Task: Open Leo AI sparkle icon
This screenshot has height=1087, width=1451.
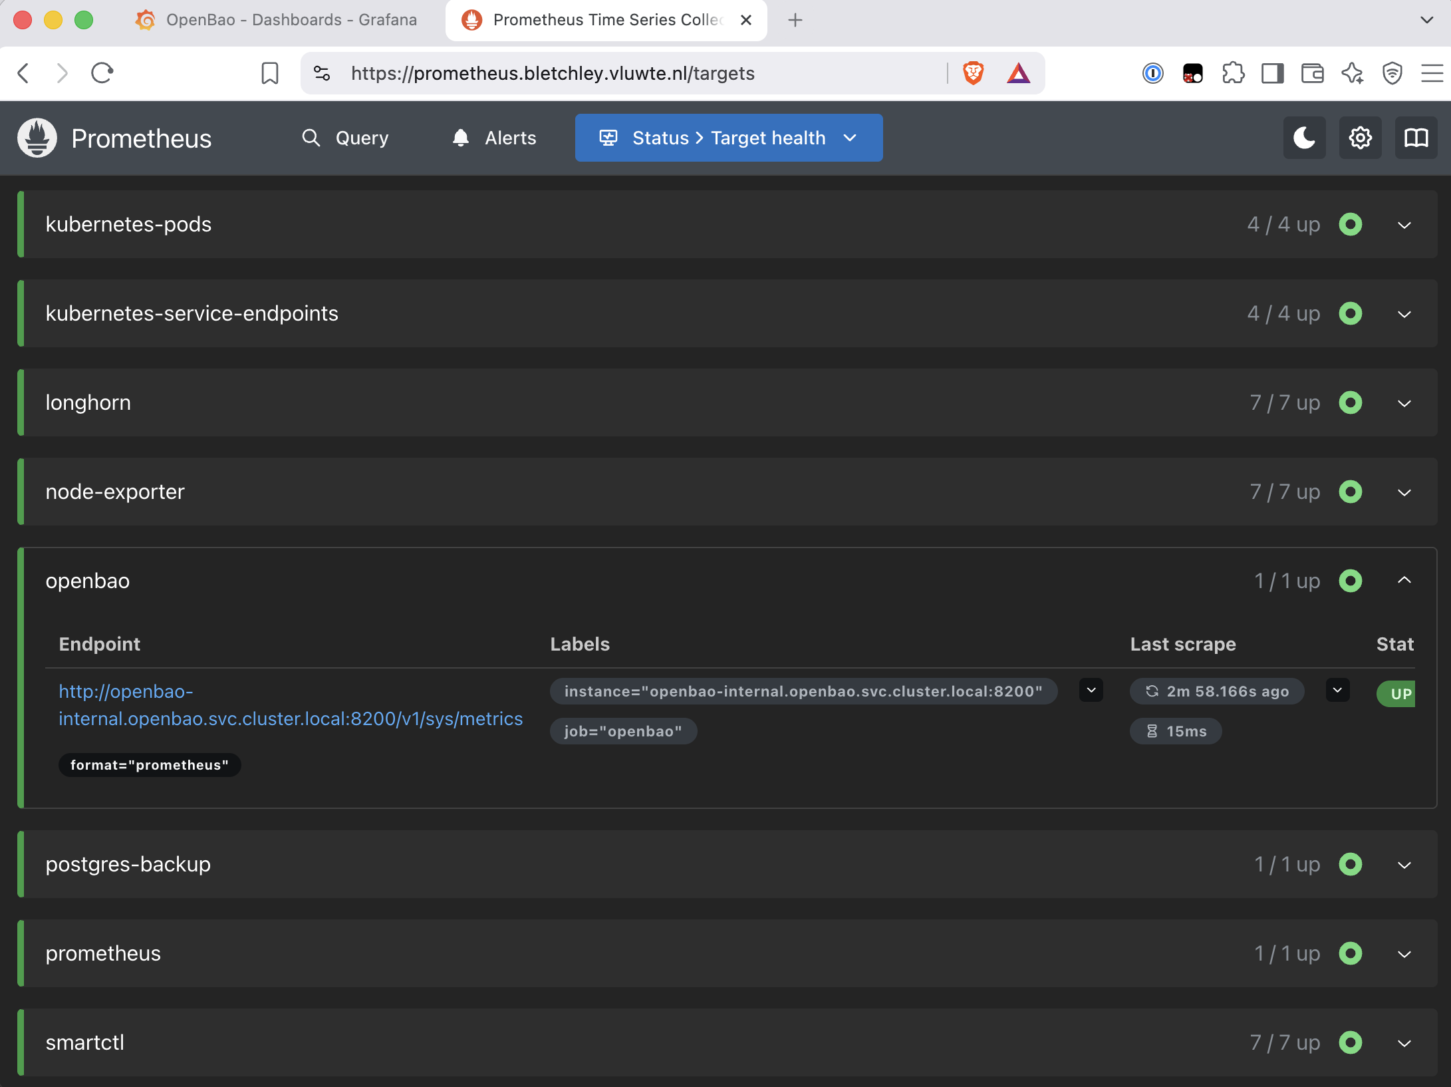Action: tap(1352, 73)
